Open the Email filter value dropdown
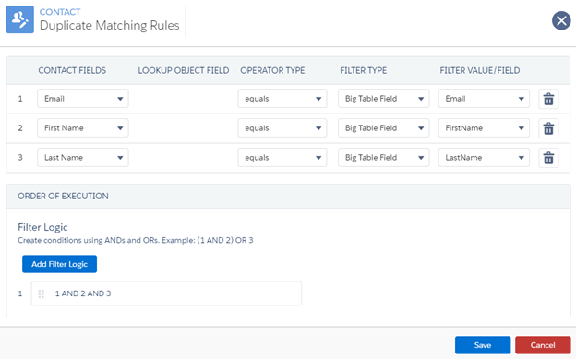Screen dimensions: 576x359 click(x=484, y=99)
